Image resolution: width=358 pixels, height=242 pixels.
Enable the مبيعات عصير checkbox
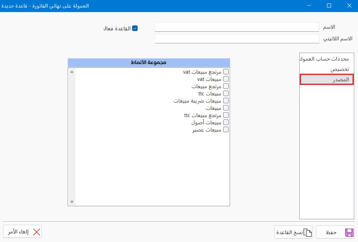[x=226, y=129]
